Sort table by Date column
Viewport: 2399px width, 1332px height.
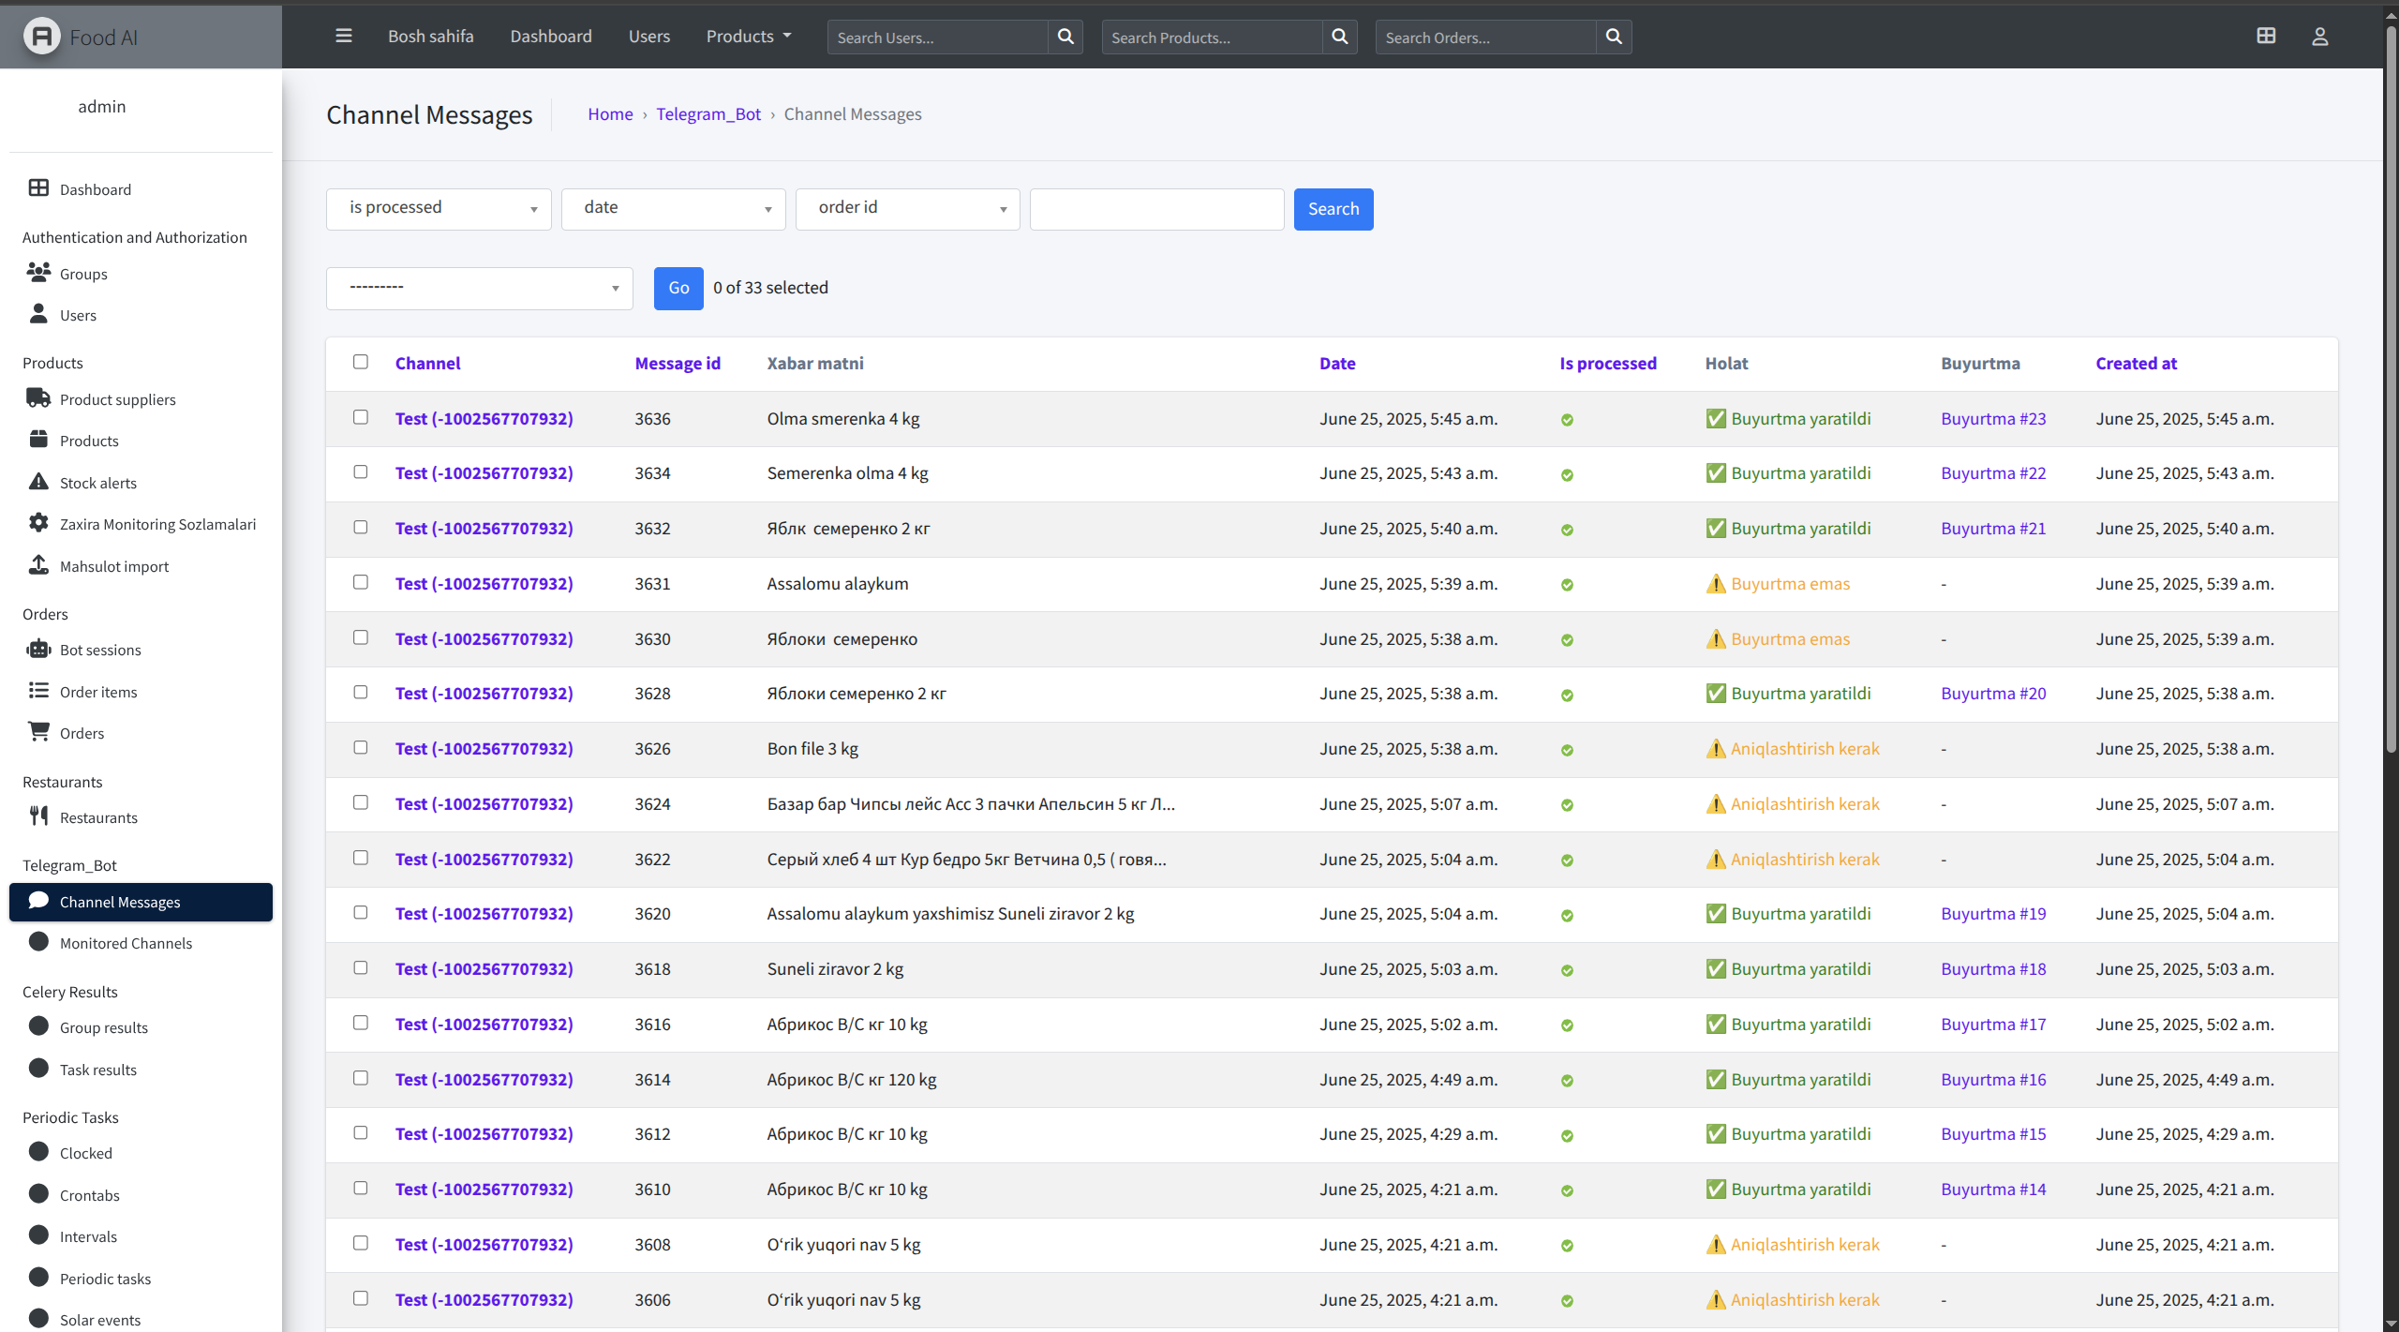[x=1337, y=363]
